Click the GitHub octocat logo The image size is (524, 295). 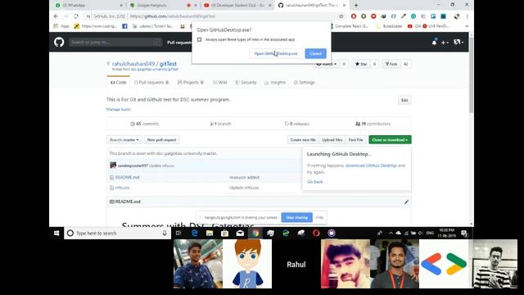point(59,42)
